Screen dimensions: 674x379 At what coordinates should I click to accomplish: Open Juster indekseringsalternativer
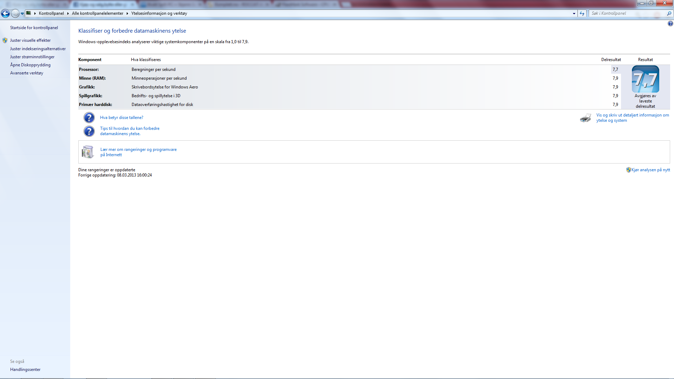tap(38, 49)
